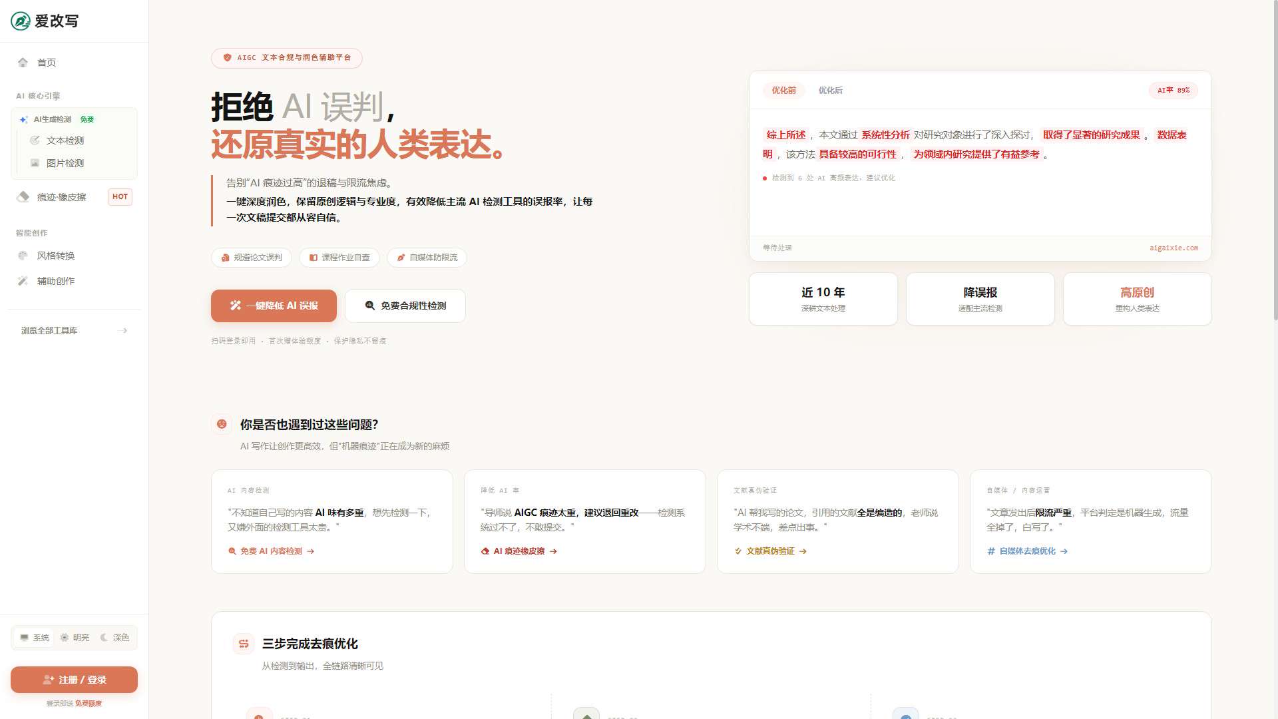Click the pen icon in the 自媒体防限流 tag
Viewport: 1278px width, 719px height.
pyautogui.click(x=401, y=258)
